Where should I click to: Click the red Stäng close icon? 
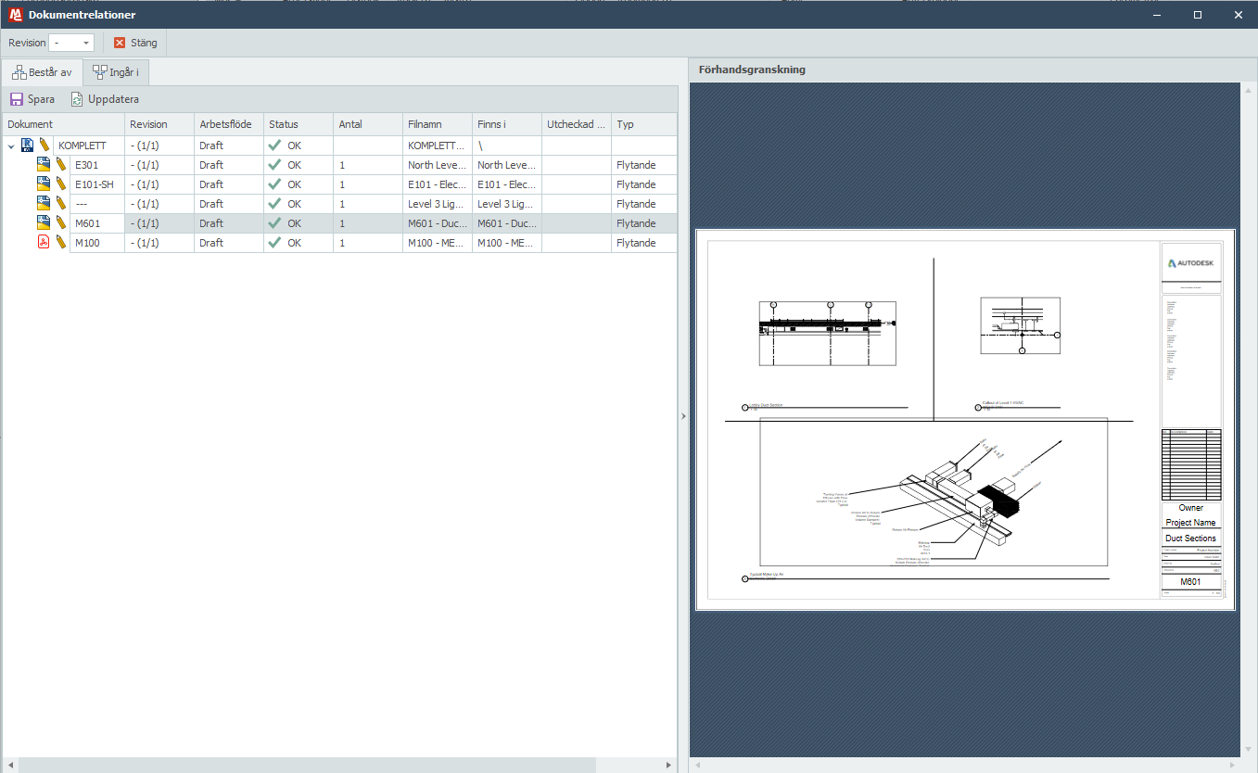120,43
